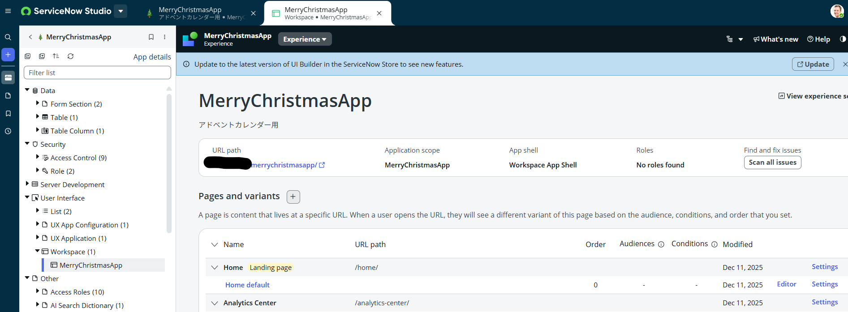Click Scan all issues button
848x312 pixels.
tap(773, 162)
